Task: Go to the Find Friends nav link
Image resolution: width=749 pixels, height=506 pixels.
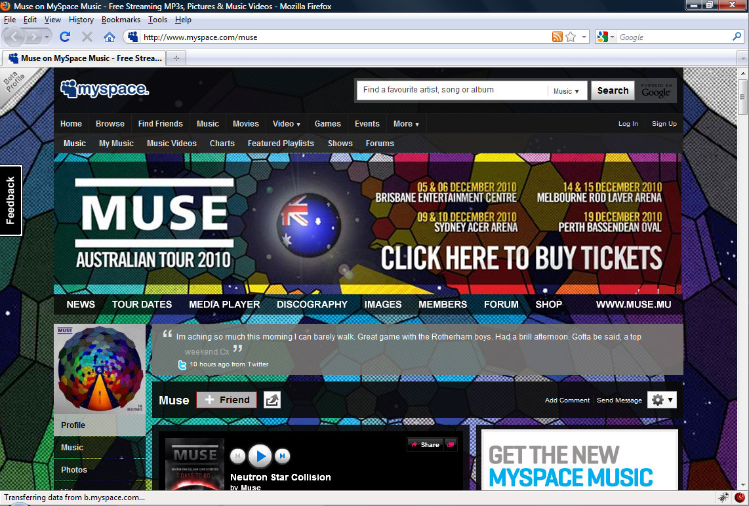Action: pyautogui.click(x=161, y=124)
